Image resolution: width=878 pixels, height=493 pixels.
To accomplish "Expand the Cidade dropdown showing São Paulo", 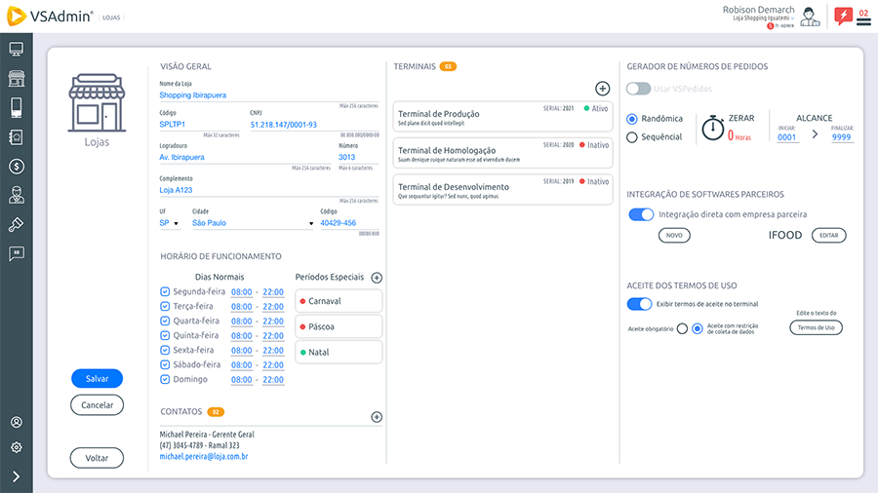I will (x=250, y=223).
